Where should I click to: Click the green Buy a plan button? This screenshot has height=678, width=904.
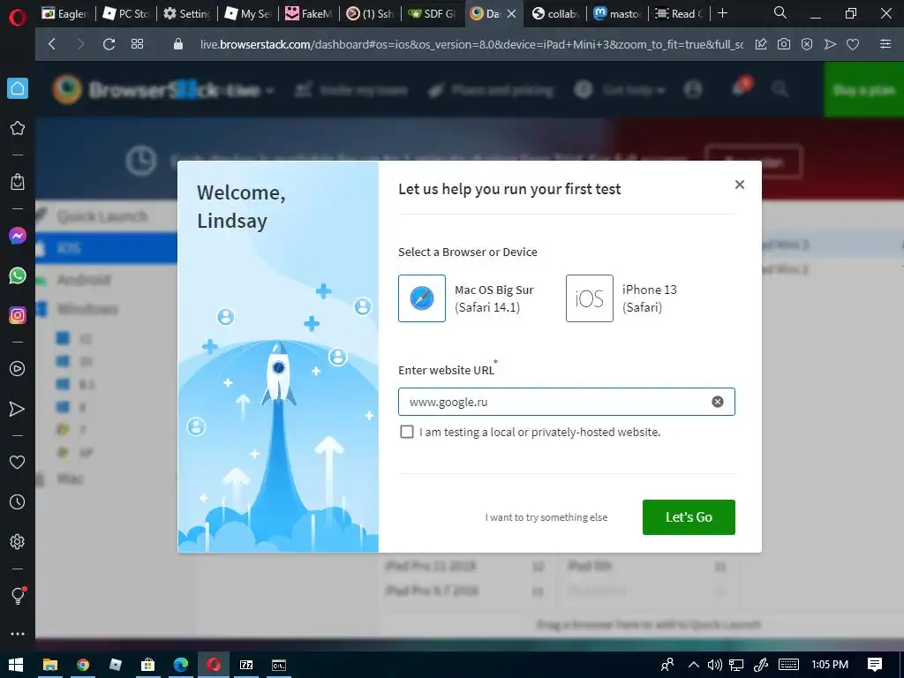tap(863, 89)
